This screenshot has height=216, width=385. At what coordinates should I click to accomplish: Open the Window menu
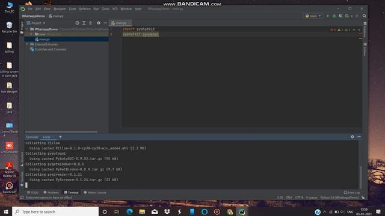point(126,9)
